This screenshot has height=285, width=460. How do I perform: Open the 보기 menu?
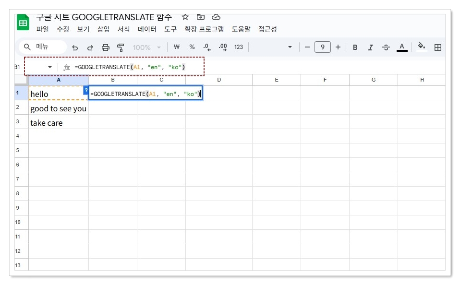click(x=83, y=29)
